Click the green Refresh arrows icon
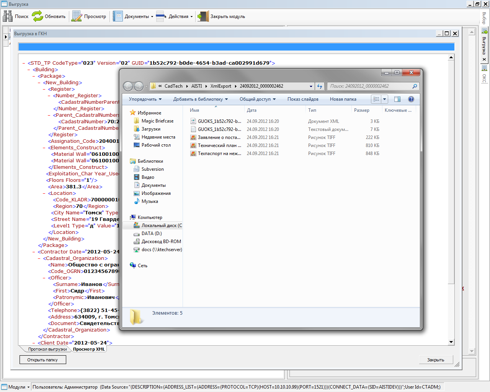The height and width of the screenshot is (392, 490). (38, 16)
